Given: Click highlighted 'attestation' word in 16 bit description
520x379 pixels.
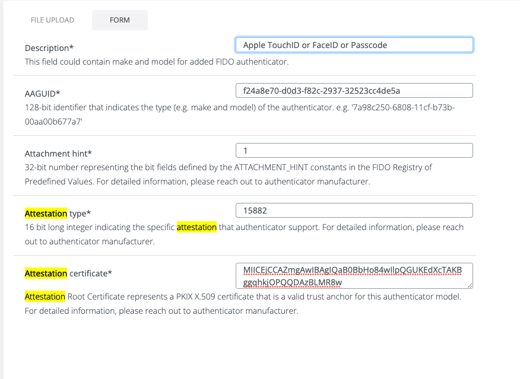Looking at the screenshot, I should 196,227.
